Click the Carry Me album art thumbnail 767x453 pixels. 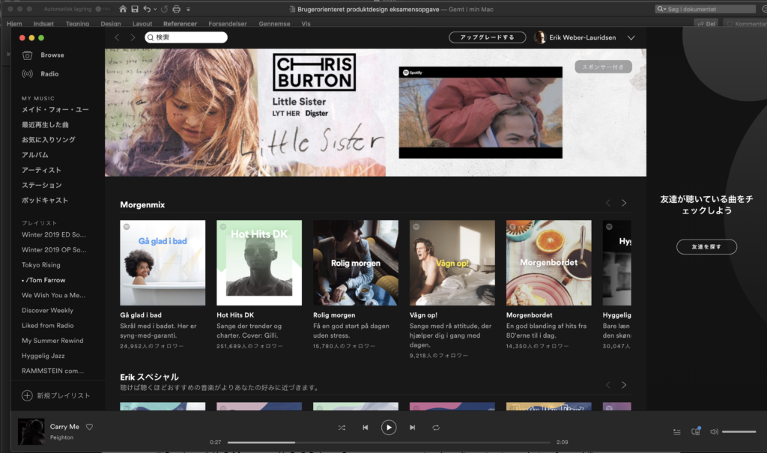click(31, 431)
